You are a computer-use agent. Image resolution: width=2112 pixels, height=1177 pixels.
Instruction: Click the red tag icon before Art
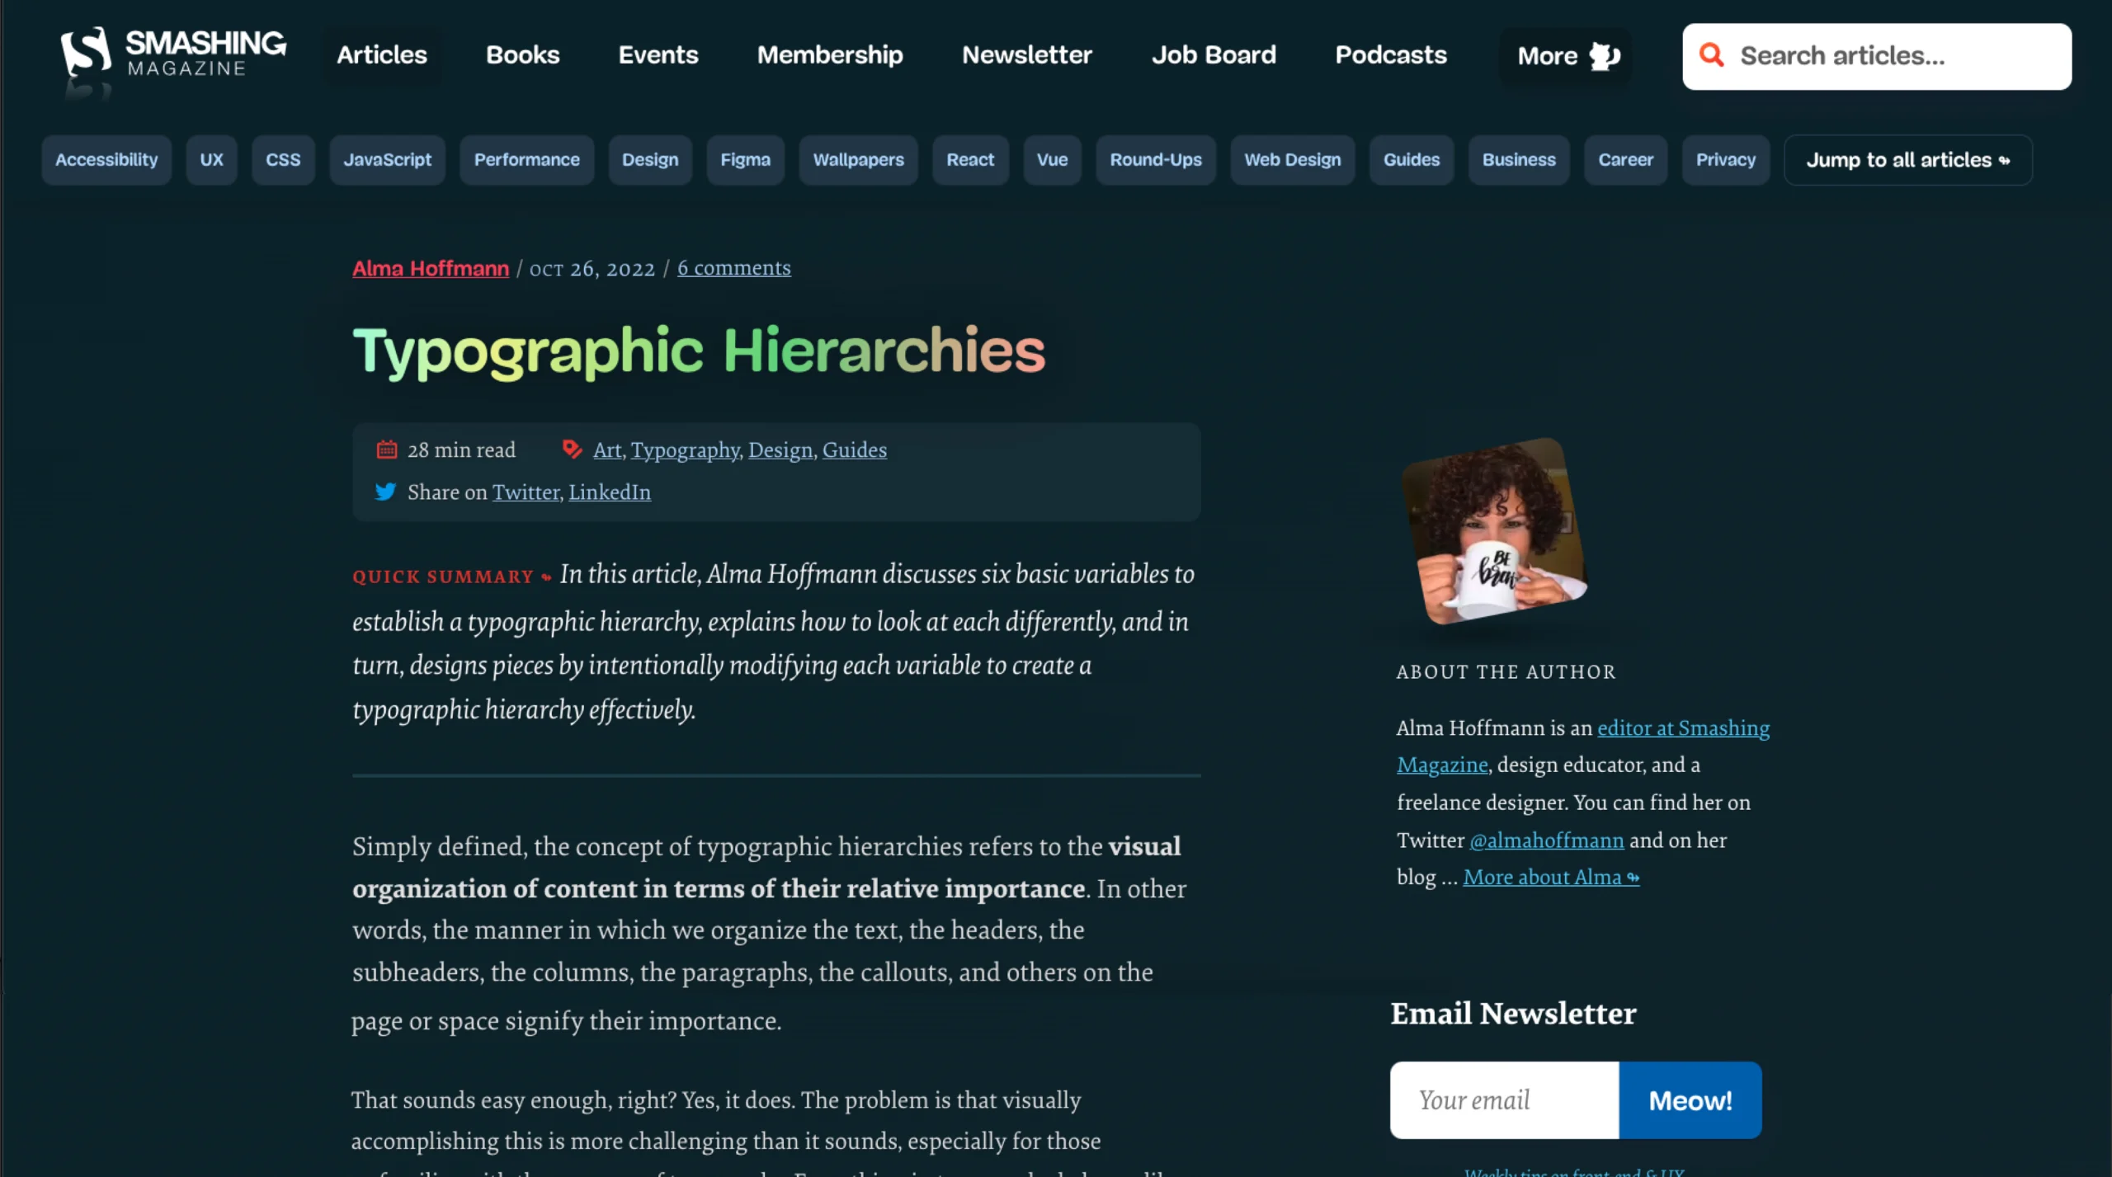click(x=572, y=450)
